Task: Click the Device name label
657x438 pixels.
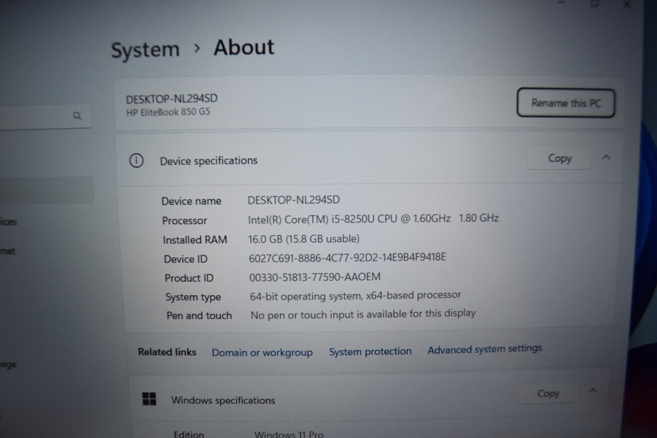Action: pyautogui.click(x=191, y=201)
